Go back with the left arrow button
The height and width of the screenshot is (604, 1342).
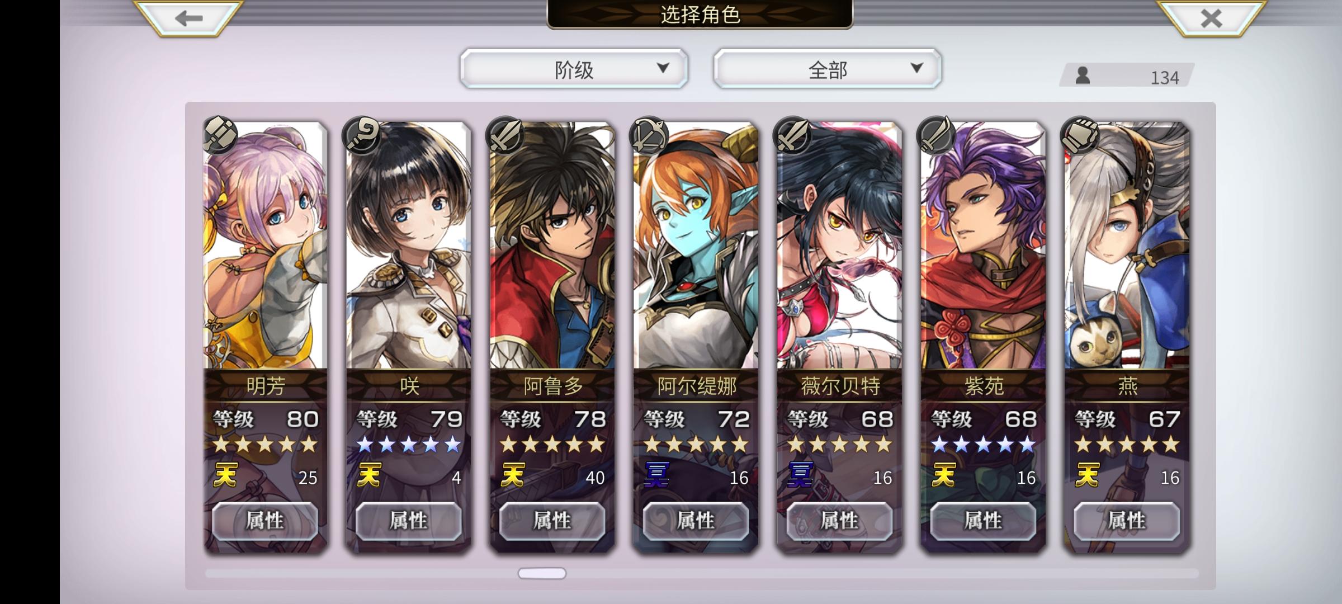(x=188, y=18)
